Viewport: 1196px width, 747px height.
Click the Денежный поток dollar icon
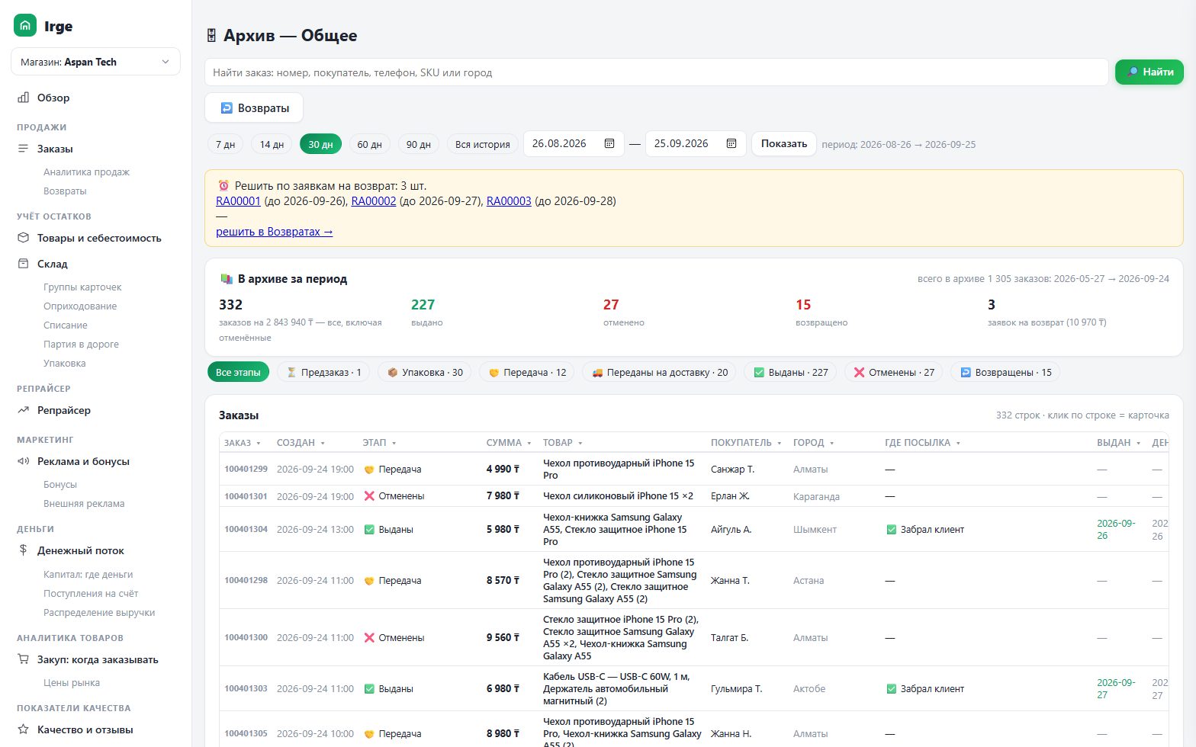[x=24, y=550]
